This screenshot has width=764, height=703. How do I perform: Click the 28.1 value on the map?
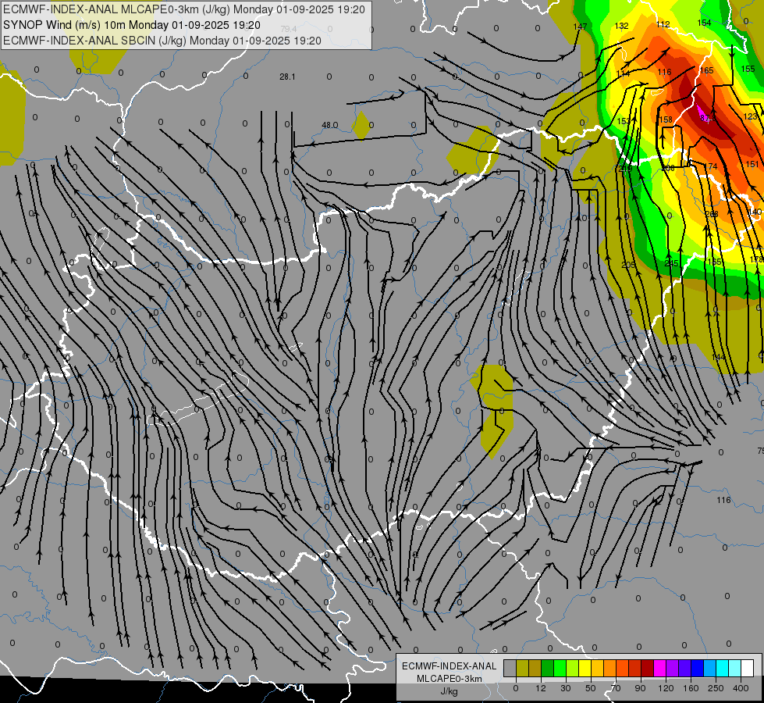(287, 77)
